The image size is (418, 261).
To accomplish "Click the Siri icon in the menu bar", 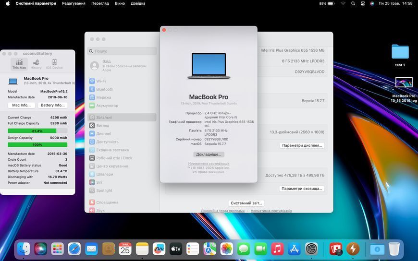I will click(x=372, y=3).
